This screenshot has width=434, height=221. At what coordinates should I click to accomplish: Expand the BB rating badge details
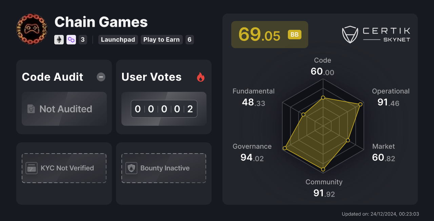point(294,34)
